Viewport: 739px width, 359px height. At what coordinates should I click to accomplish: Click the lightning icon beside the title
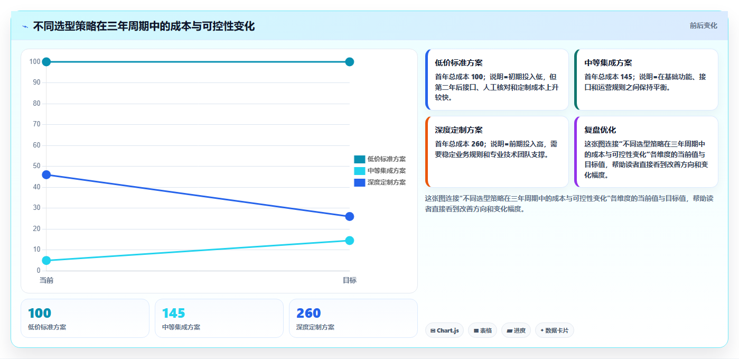click(25, 26)
